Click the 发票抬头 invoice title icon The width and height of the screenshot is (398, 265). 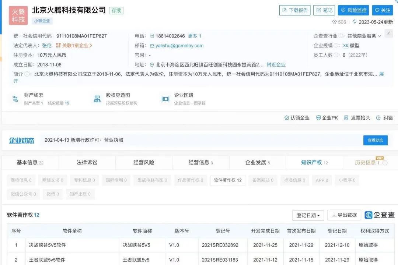(346, 118)
